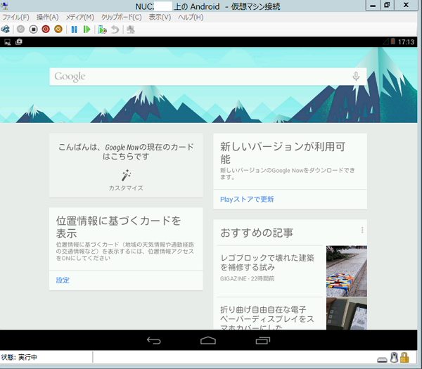Click the green Reset/Resume play icon
This screenshot has height=369, width=422.
[x=87, y=30]
